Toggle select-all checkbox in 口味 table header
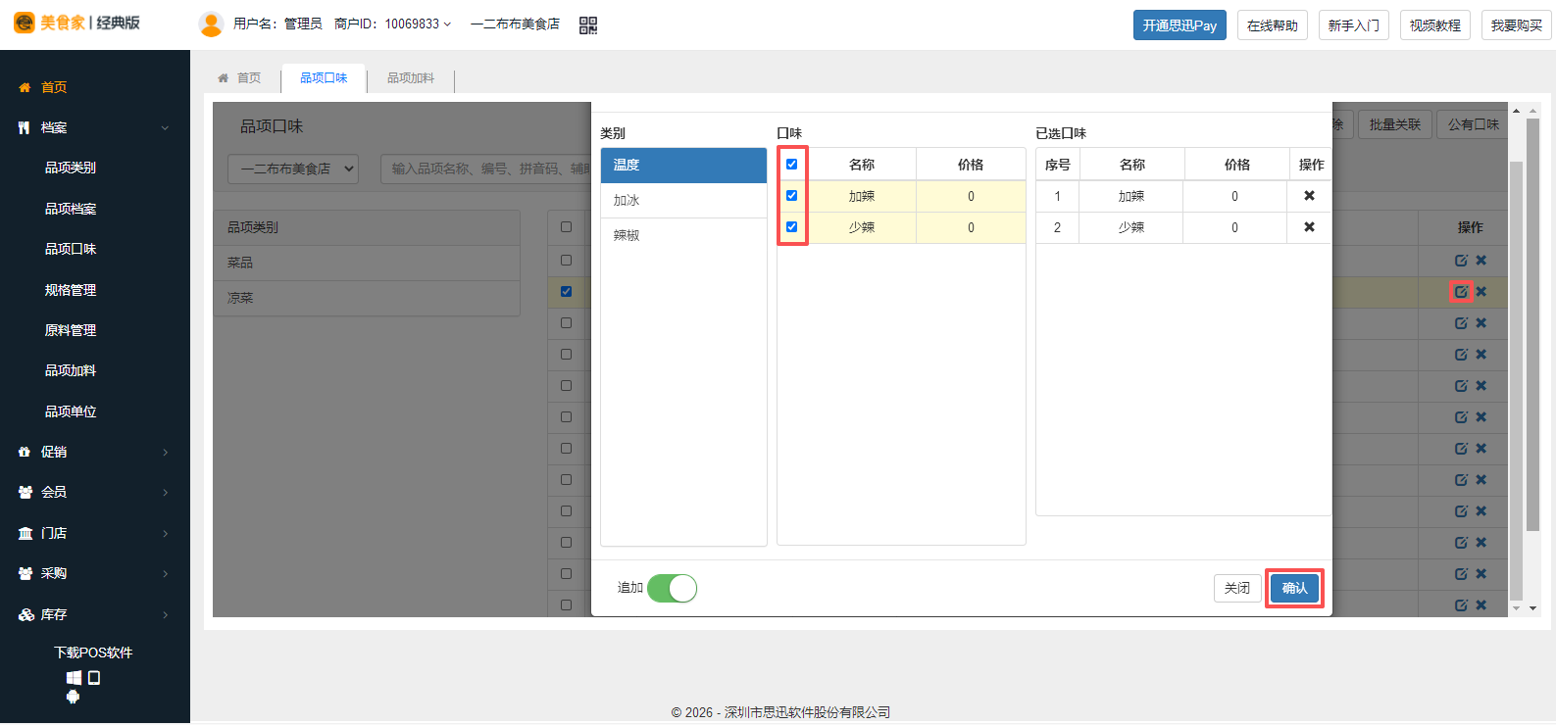This screenshot has height=725, width=1556. 792,165
